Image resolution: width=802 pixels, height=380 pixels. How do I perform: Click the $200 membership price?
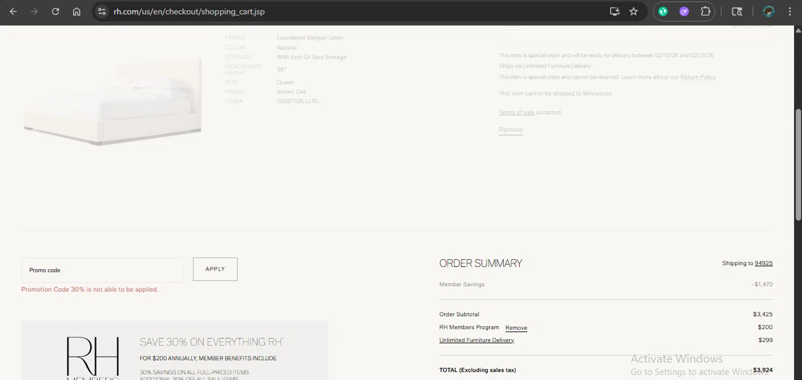[765, 327]
